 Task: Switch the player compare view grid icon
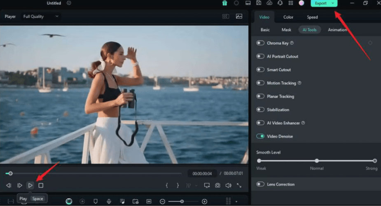point(225,16)
